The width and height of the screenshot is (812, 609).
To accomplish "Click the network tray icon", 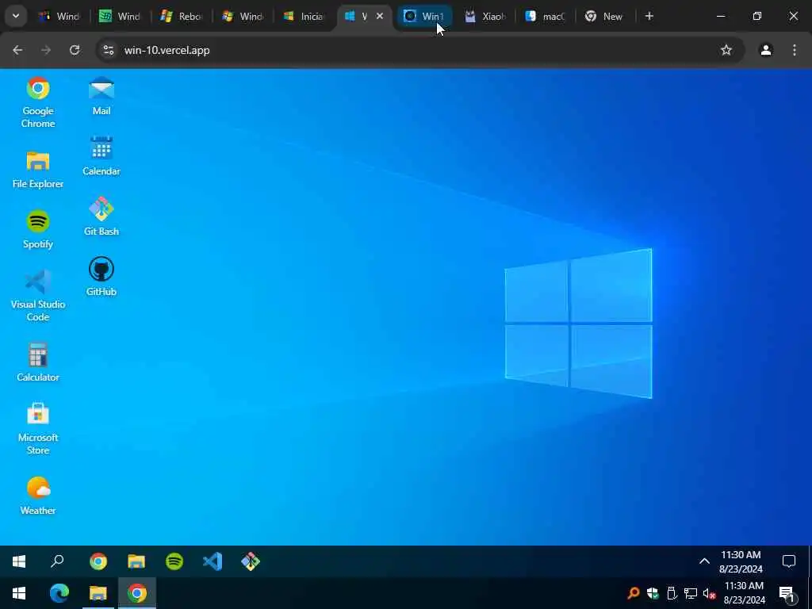I will coord(691,593).
